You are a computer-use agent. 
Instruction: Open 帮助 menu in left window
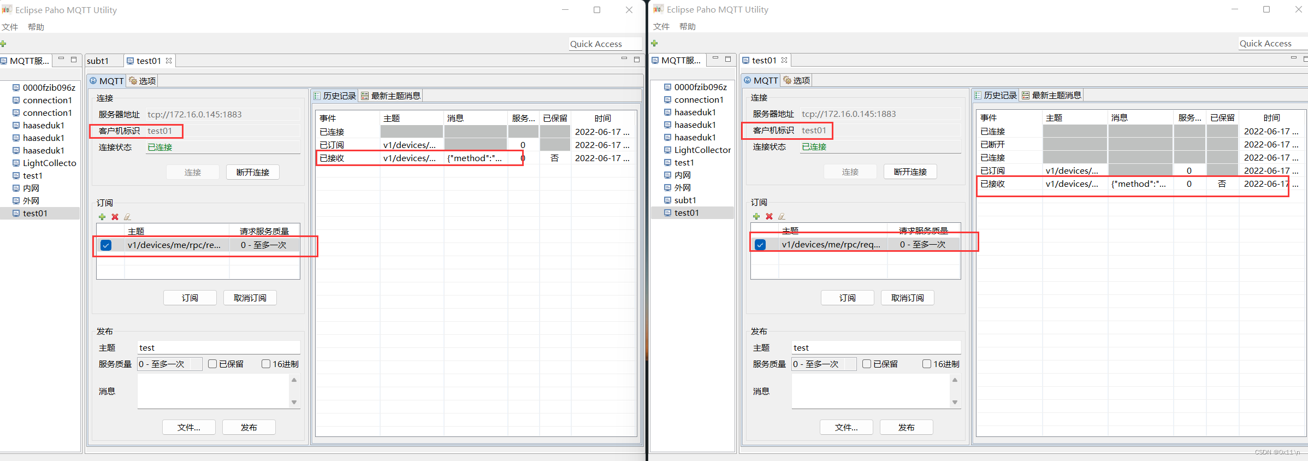pos(36,27)
